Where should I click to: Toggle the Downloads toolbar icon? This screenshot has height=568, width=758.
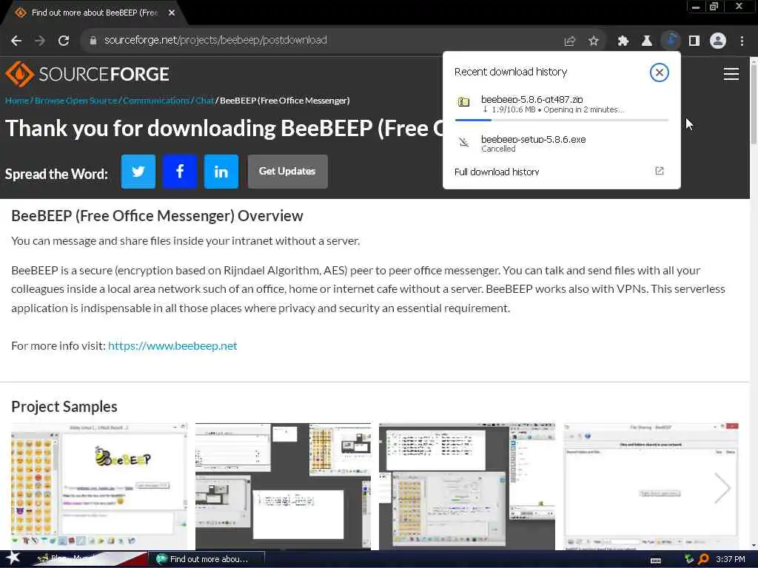click(671, 41)
